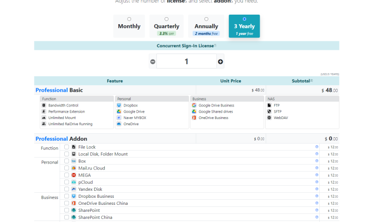Select the Monthly billing radio option
Image resolution: width=376 pixels, height=222 pixels.
click(x=129, y=19)
